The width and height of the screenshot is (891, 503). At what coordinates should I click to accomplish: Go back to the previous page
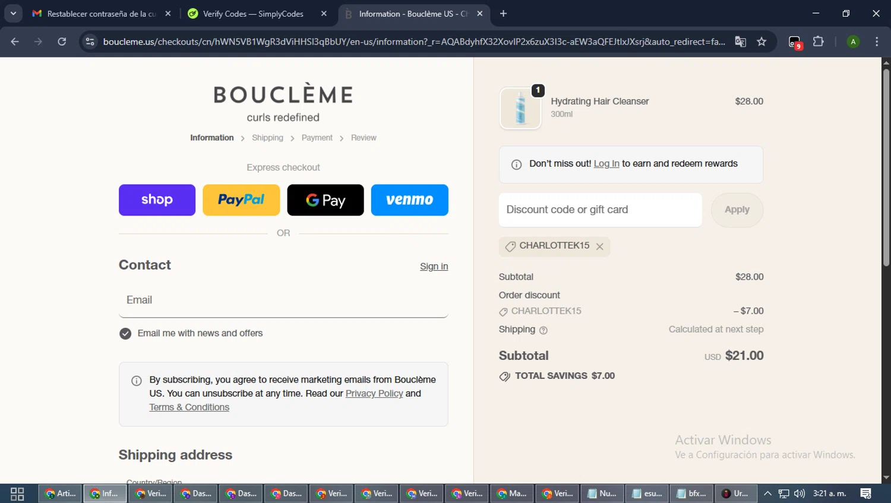tap(15, 42)
